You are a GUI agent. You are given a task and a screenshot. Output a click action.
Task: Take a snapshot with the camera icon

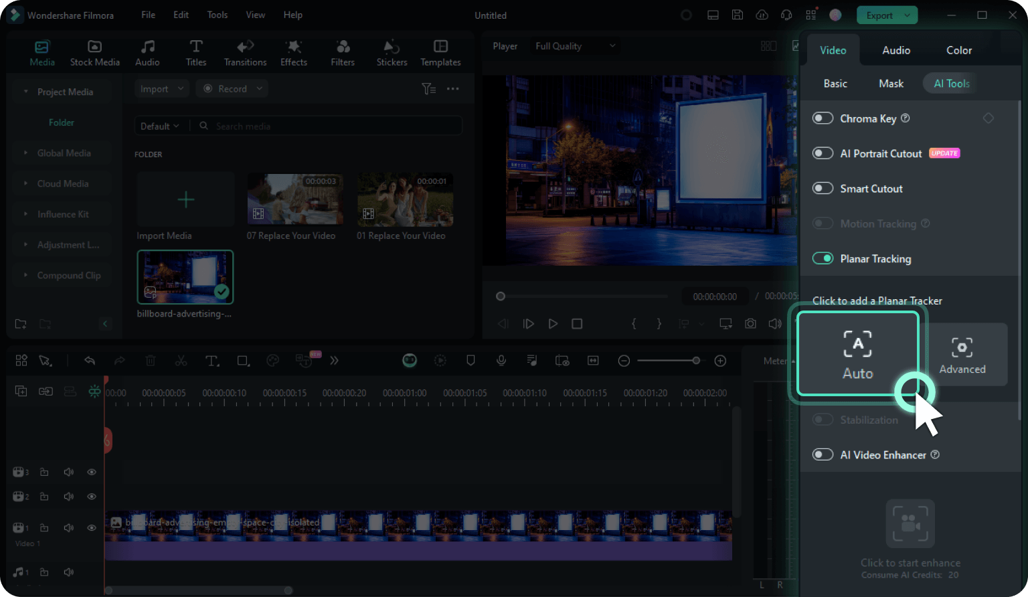750,324
